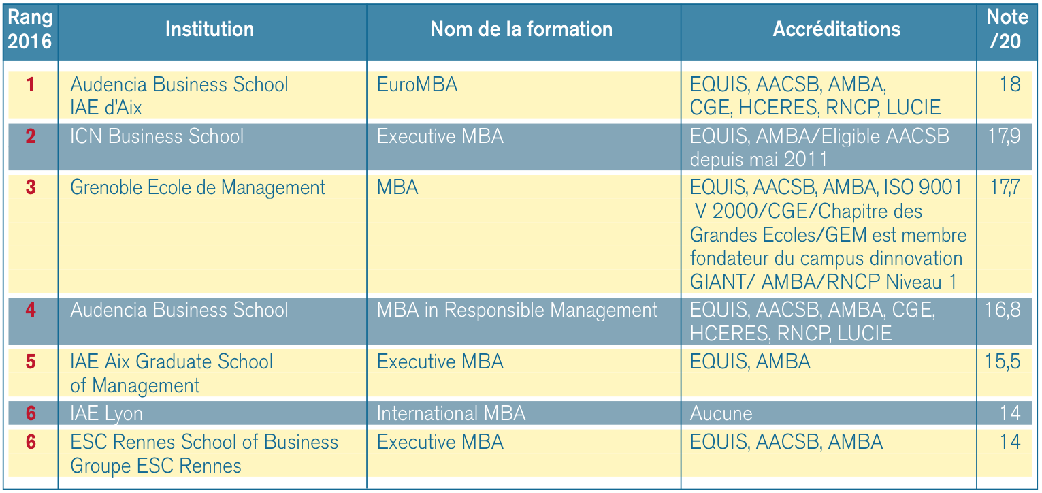Click the Aucune accreditation cell
The image size is (1042, 493).
[x=721, y=413]
